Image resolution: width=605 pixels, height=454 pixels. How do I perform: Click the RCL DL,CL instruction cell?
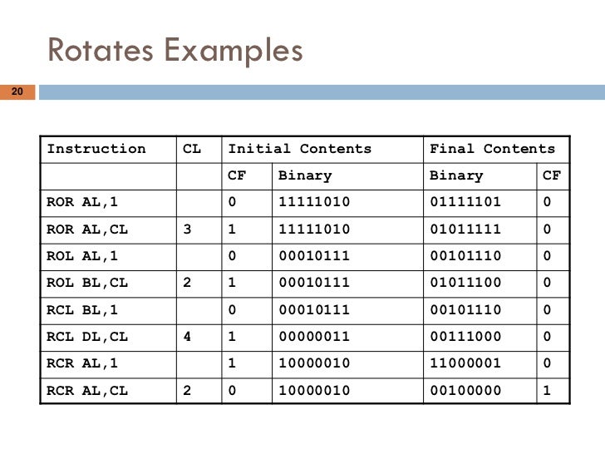[108, 338]
